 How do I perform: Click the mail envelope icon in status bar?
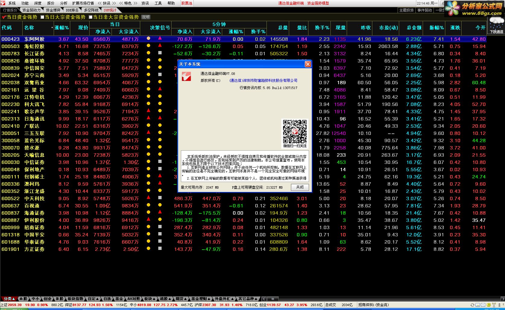(483, 305)
